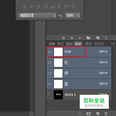Click the Ctrl+2 shortcut text

click(103, 52)
